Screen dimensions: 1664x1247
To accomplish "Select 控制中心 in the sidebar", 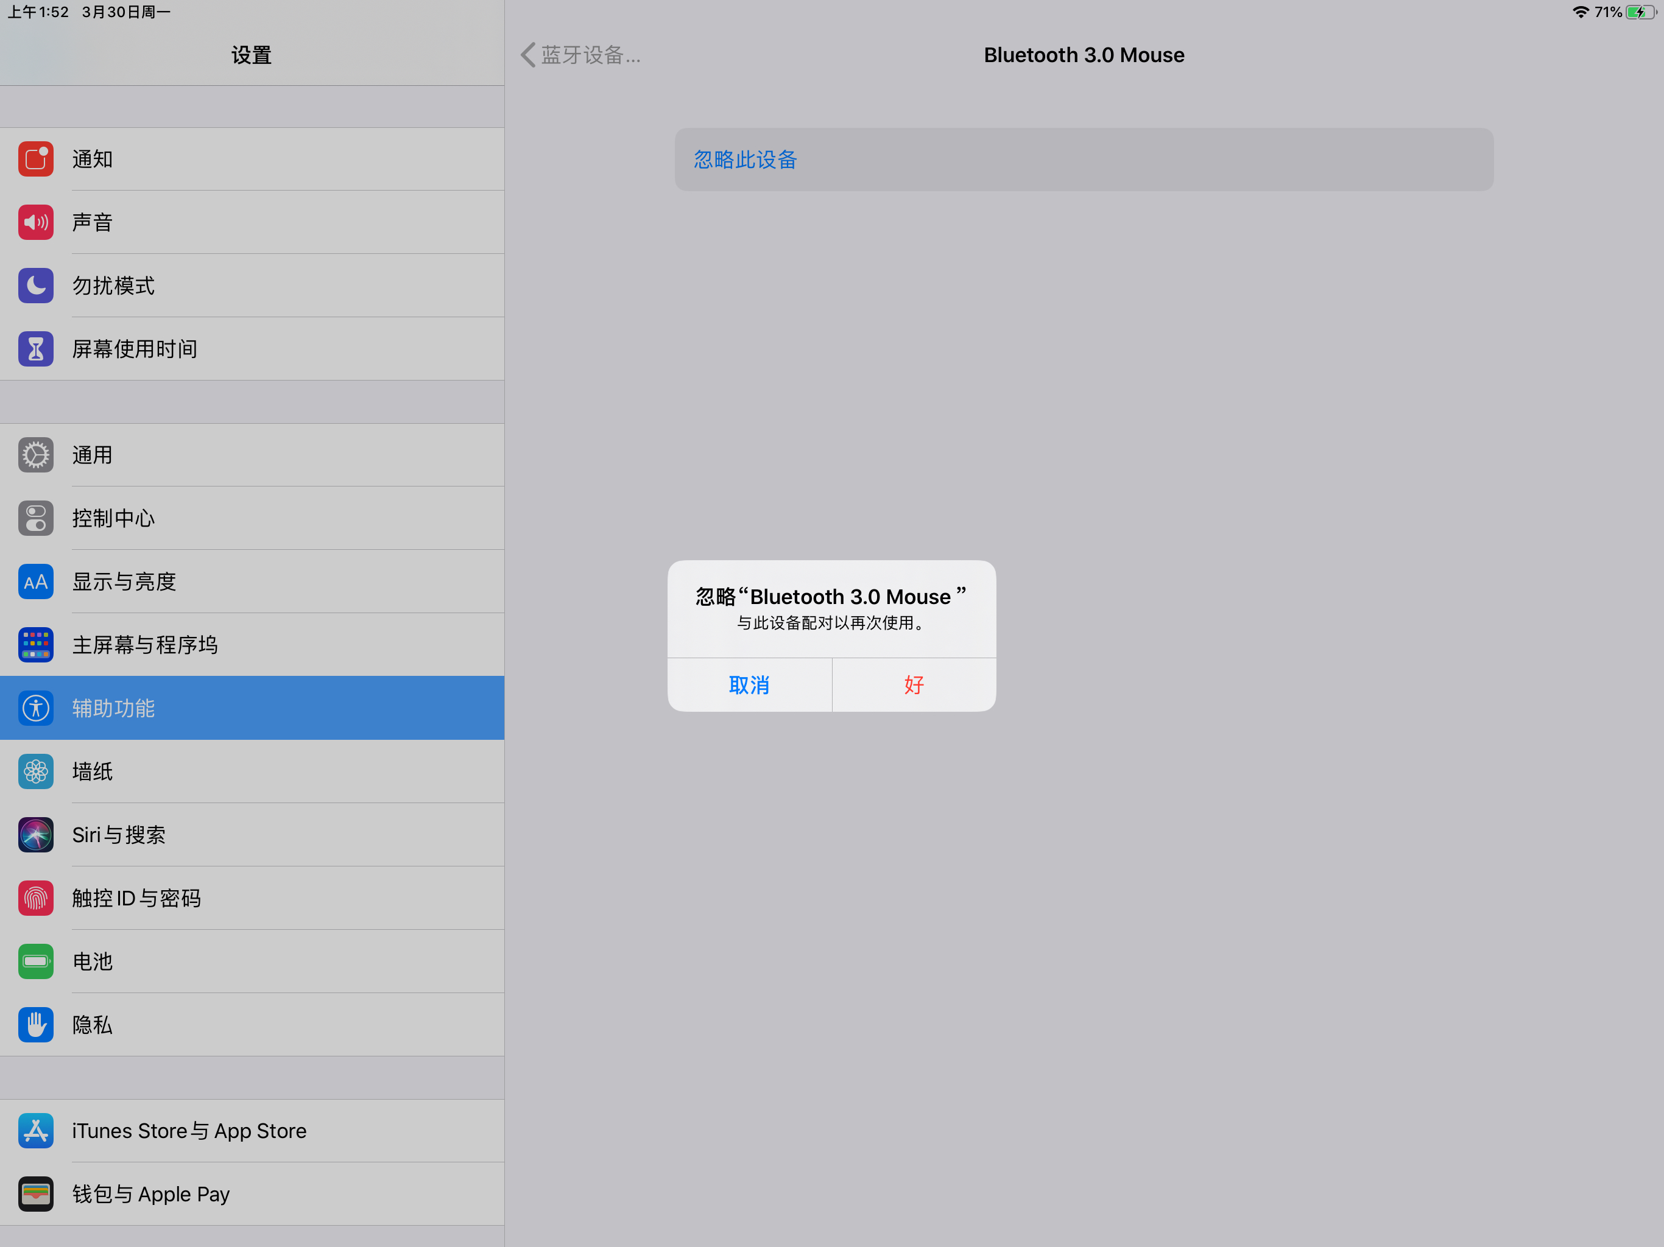I will pos(252,518).
